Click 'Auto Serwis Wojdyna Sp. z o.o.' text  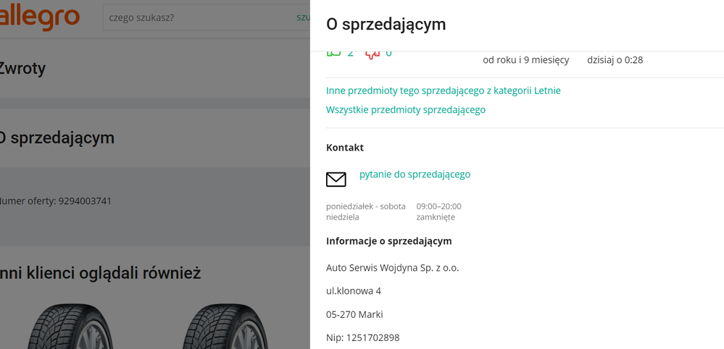pos(393,268)
